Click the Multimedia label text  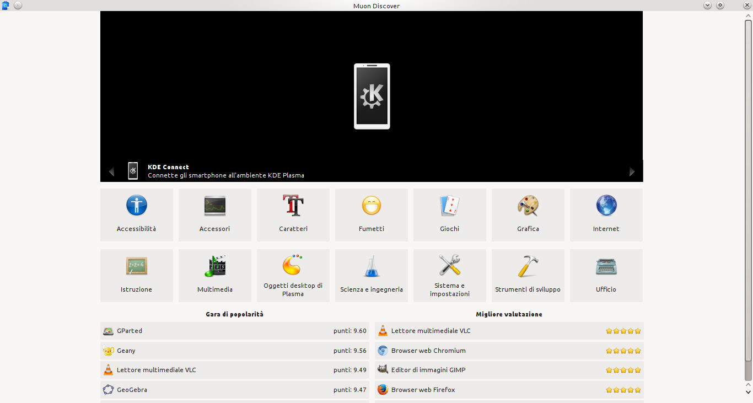[214, 289]
